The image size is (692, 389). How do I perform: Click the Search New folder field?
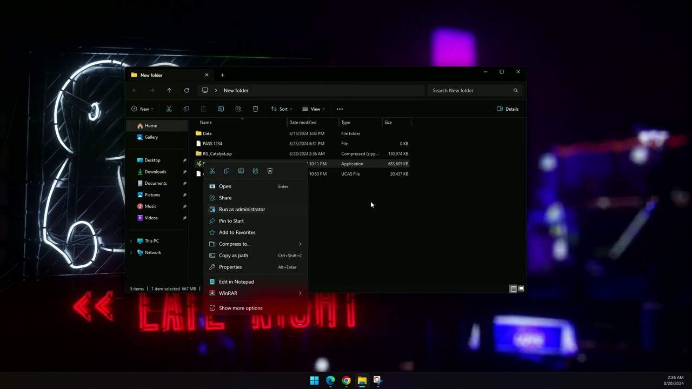click(475, 90)
